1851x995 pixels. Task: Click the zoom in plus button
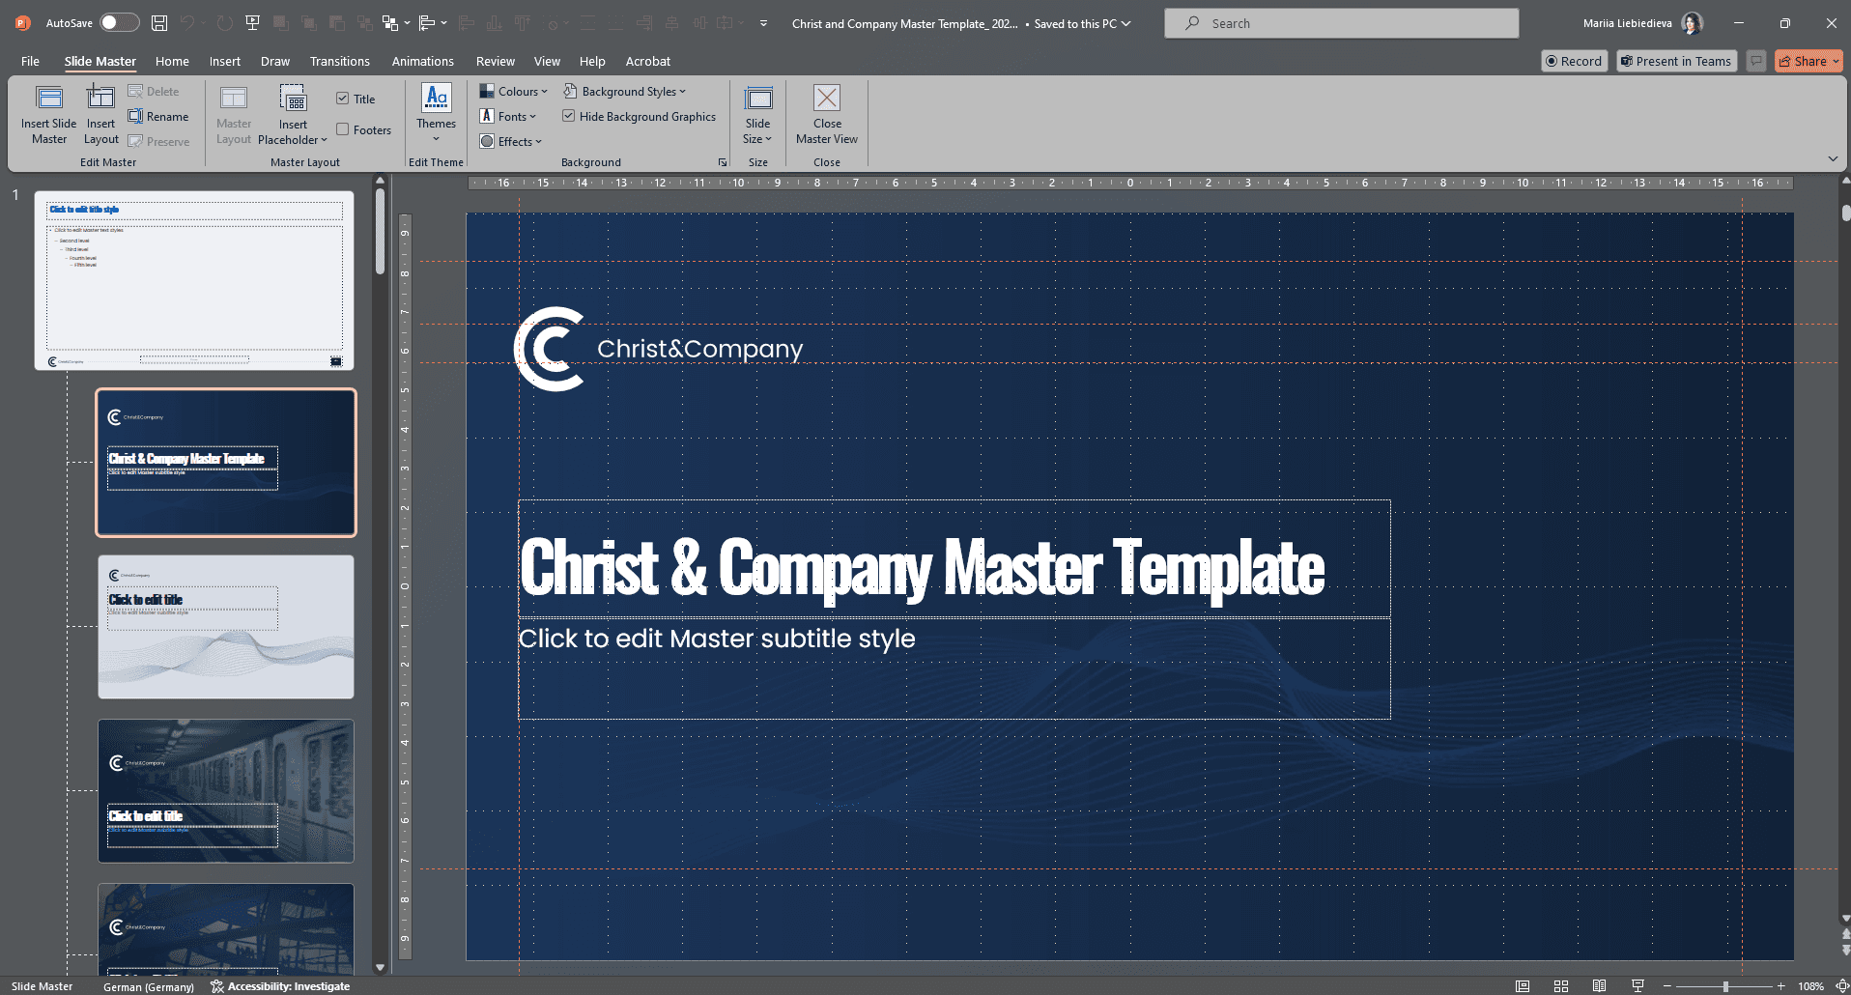pos(1780,986)
